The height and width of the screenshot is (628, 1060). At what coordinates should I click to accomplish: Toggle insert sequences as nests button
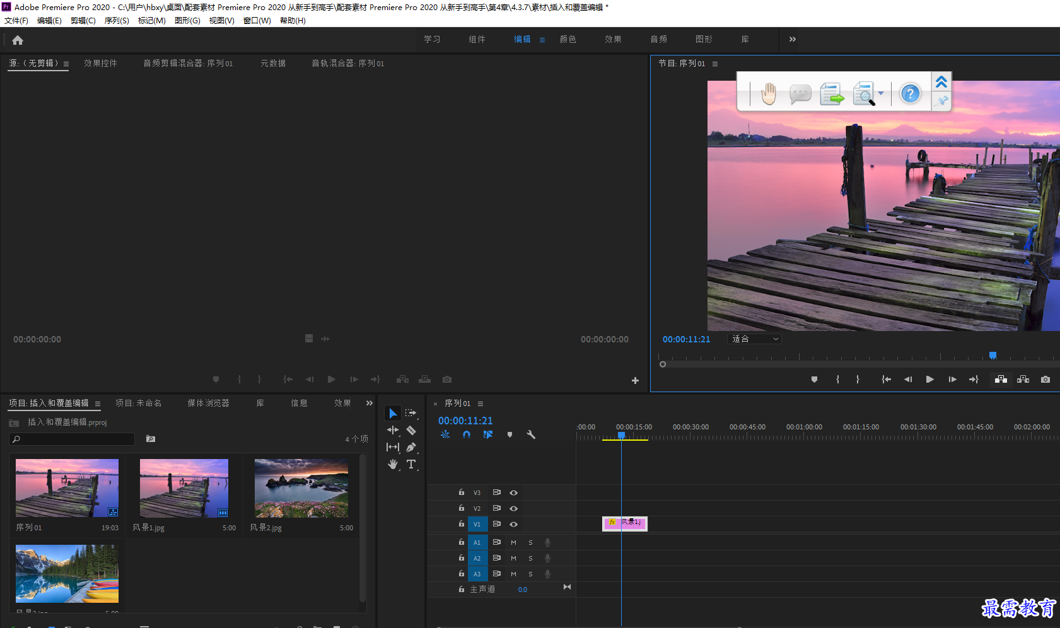pos(445,434)
